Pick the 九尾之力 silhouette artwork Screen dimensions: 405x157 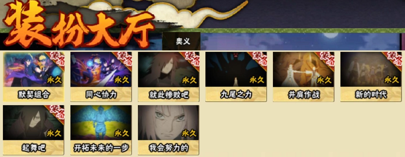pos(236,70)
